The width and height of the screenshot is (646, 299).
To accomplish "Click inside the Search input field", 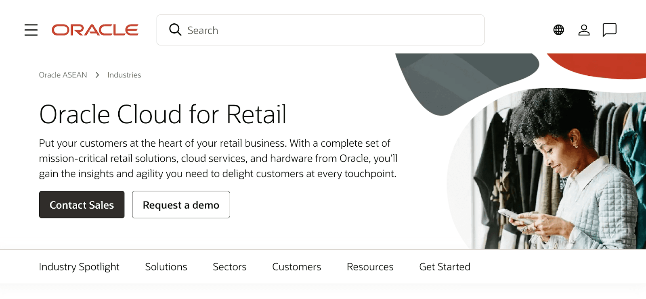I will pos(283,30).
